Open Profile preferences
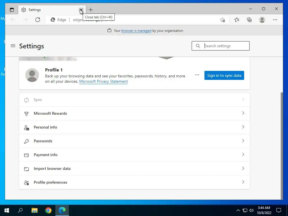Image resolution: width=288 pixels, height=216 pixels. [x=134, y=182]
